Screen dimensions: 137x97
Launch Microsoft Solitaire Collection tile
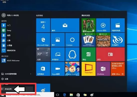(89, 40)
